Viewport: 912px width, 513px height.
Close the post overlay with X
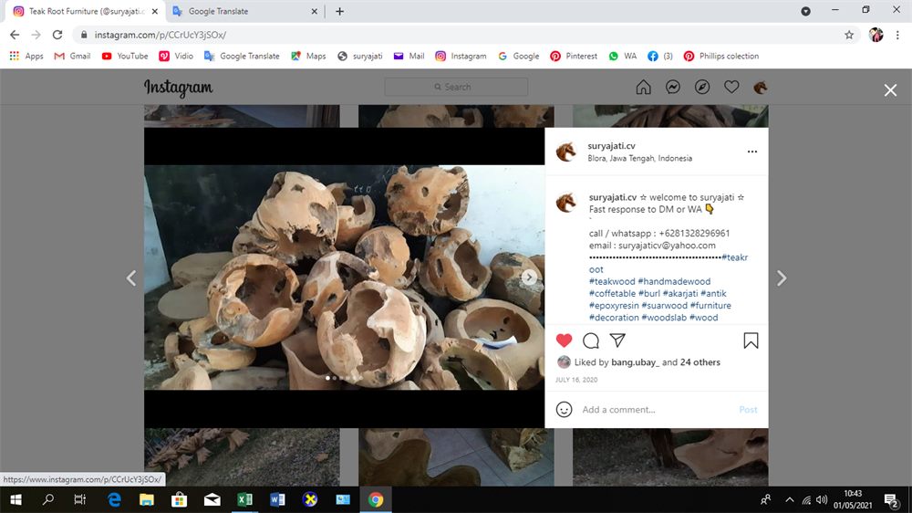[x=890, y=90]
